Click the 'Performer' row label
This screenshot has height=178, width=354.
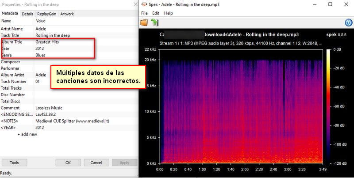[10, 68]
